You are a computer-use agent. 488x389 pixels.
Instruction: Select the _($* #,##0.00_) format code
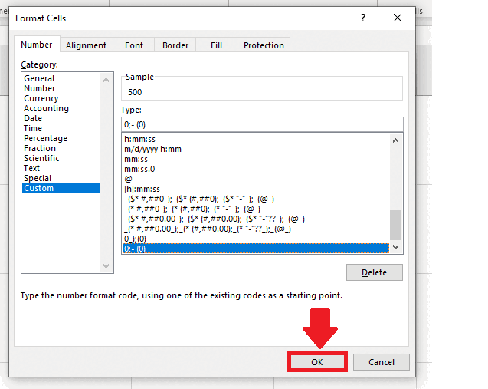(x=256, y=219)
